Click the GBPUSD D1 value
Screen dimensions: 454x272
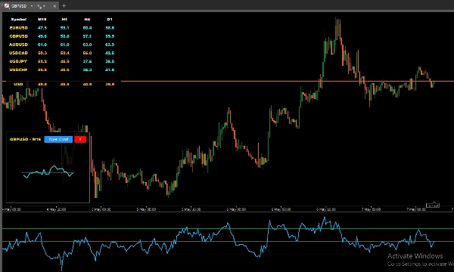pyautogui.click(x=110, y=36)
